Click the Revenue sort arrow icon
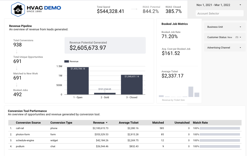 [x=107, y=123]
